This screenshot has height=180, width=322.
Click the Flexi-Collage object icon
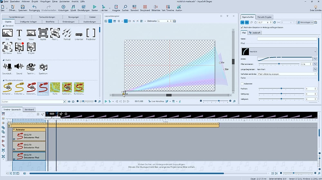[x=55, y=33]
